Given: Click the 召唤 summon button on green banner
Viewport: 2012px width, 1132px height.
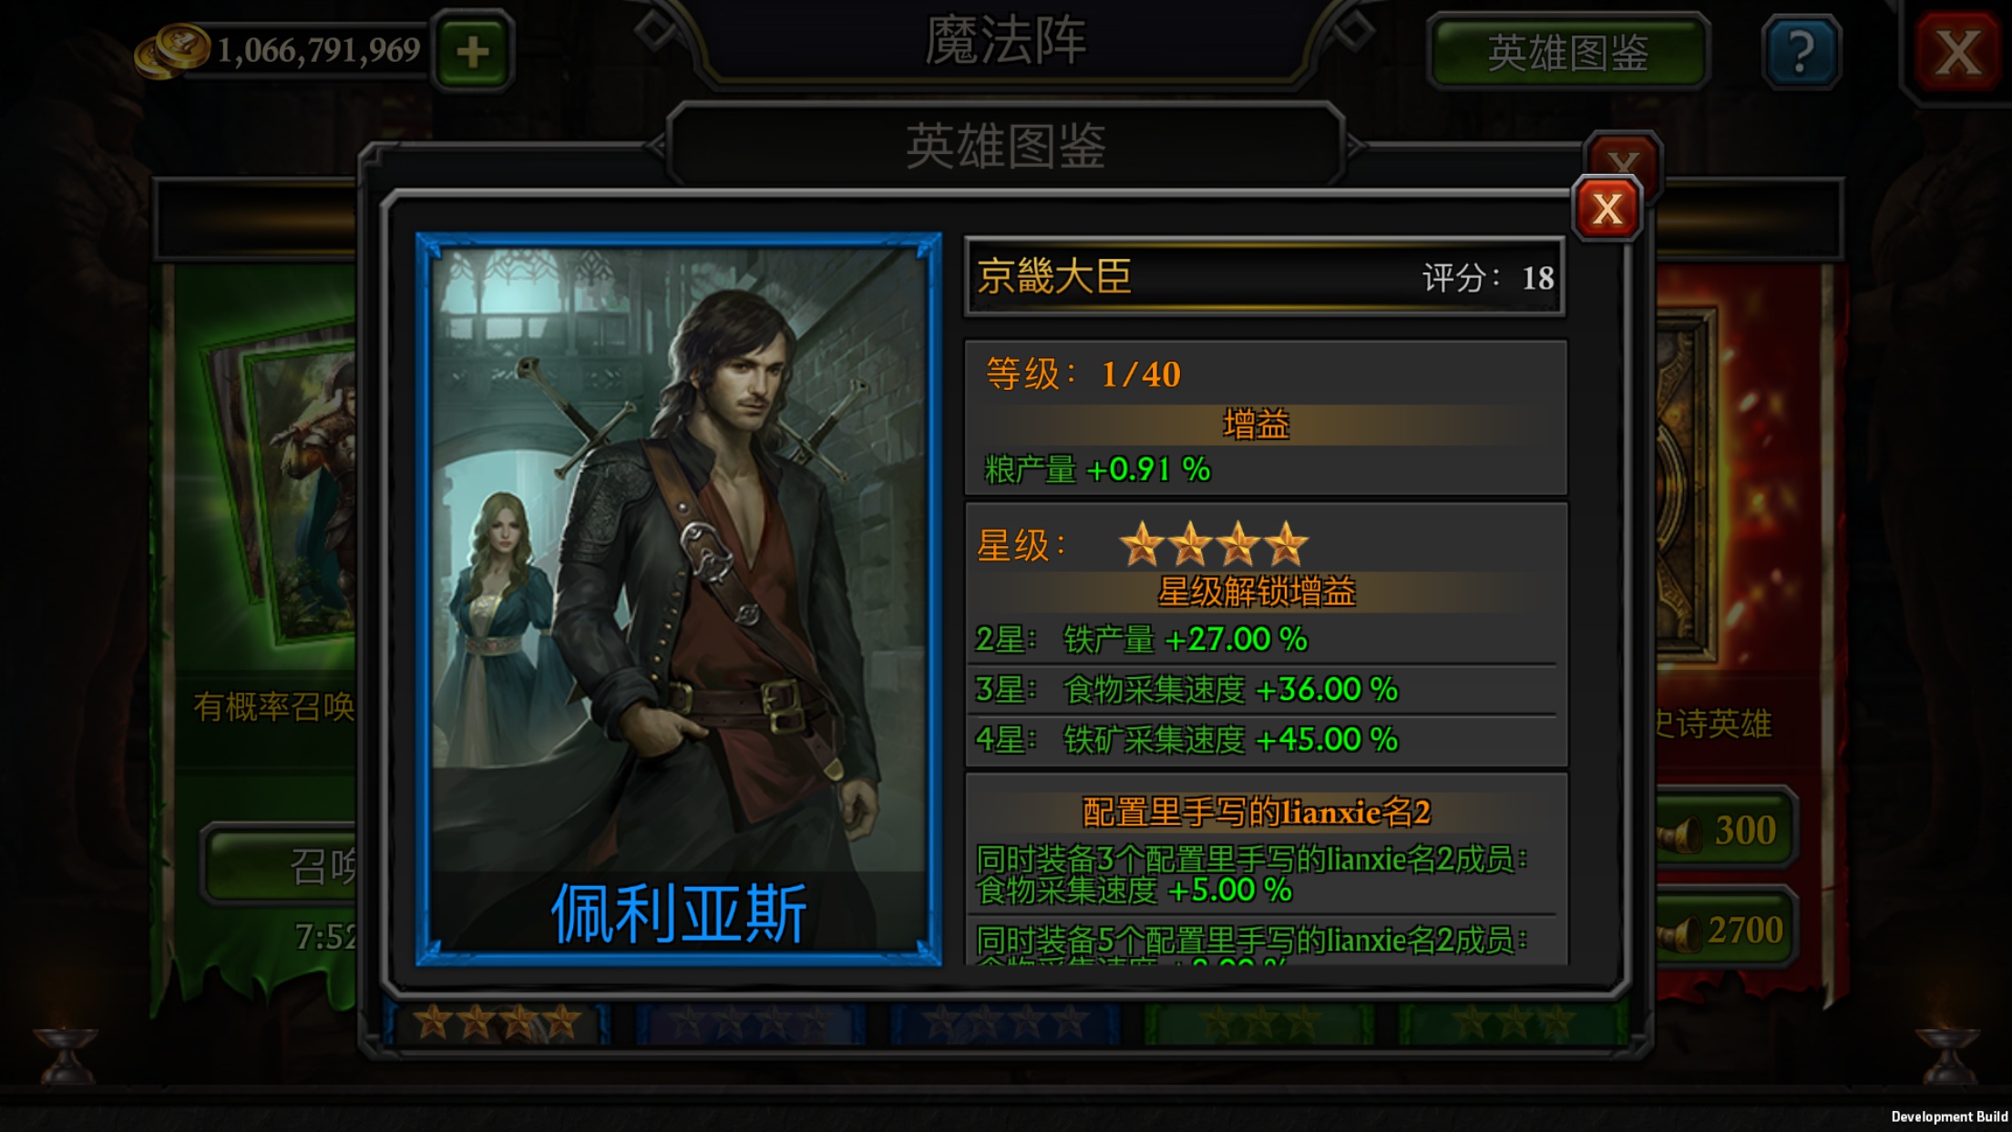Looking at the screenshot, I should click(282, 866).
